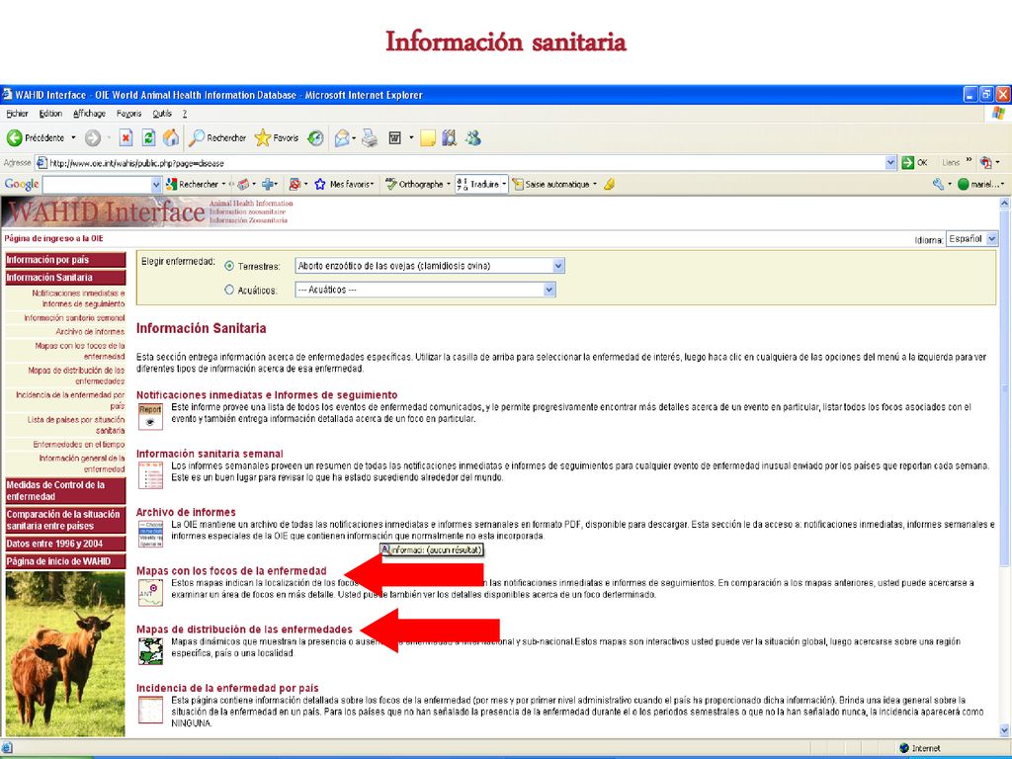
Task: Click the page scrollbar up arrow
Action: [x=1004, y=203]
